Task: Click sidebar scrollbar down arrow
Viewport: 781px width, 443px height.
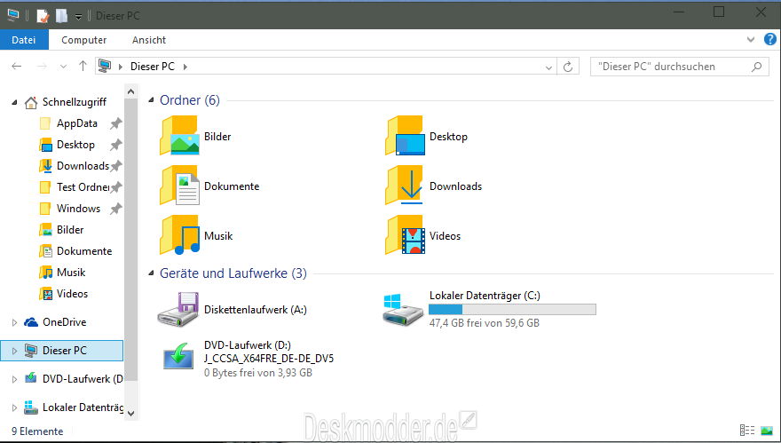Action: point(130,413)
